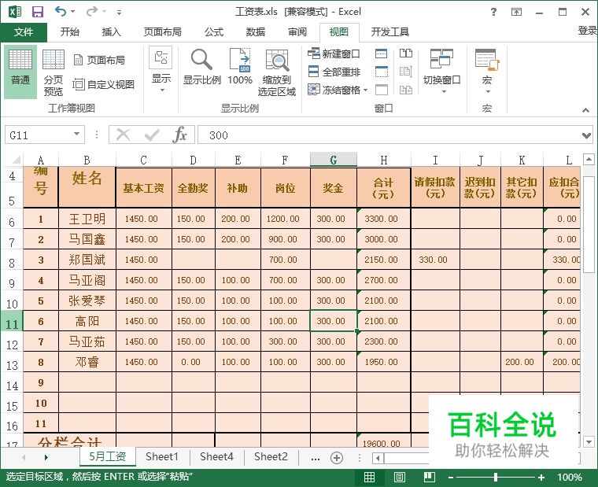Click the Split window icon
This screenshot has width=598, height=487.
(x=382, y=53)
